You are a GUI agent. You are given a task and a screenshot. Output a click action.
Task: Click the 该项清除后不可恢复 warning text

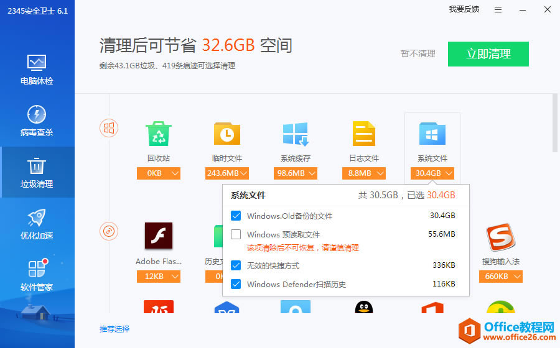(303, 248)
